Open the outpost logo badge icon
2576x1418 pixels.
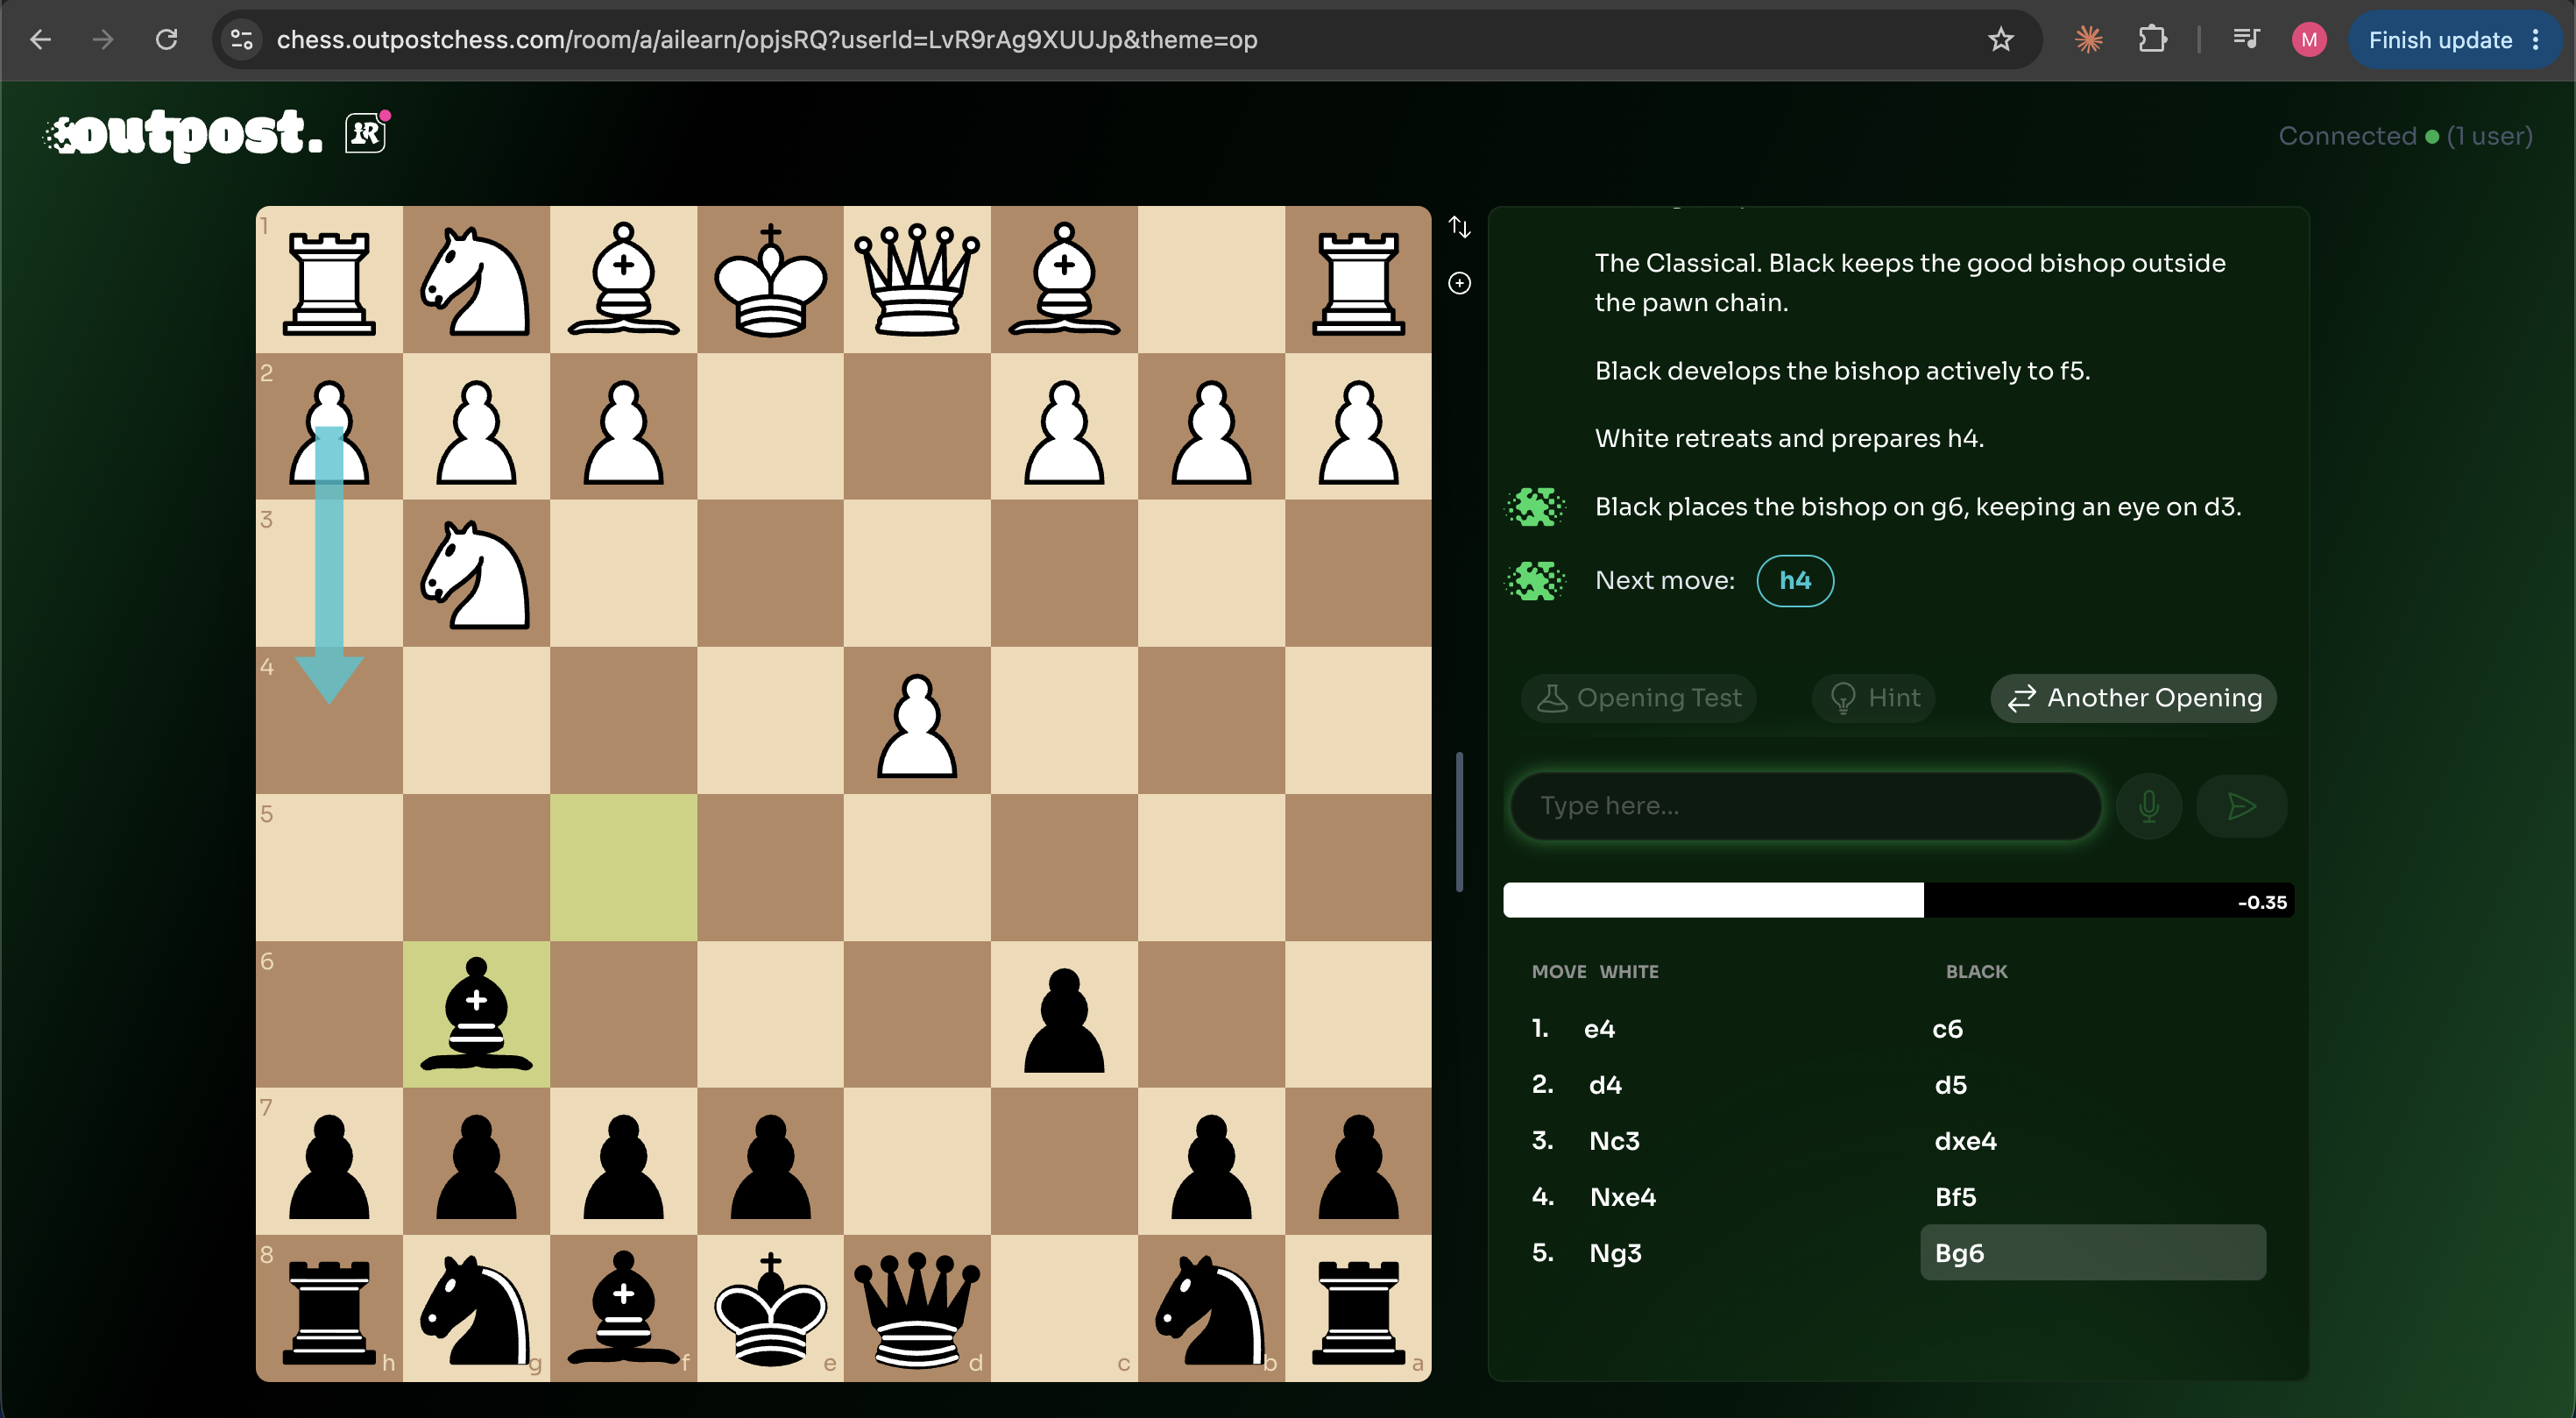[366, 133]
